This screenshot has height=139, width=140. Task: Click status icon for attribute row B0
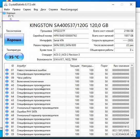(7, 123)
